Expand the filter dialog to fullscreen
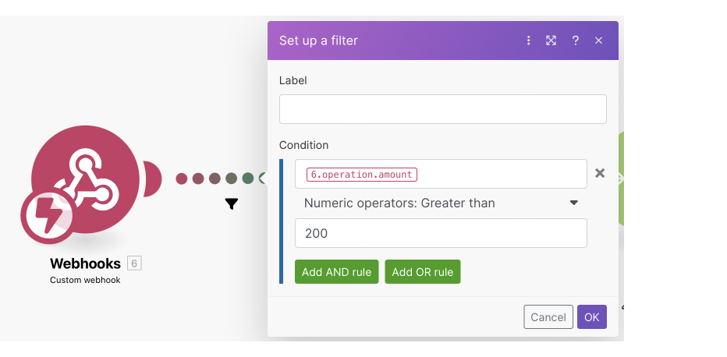The width and height of the screenshot is (727, 357). [551, 41]
